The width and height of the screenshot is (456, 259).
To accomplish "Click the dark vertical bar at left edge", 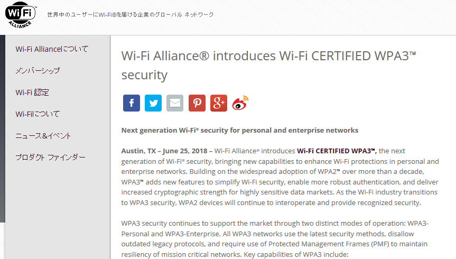I will 3,128.
